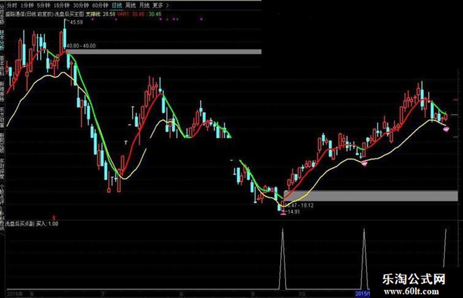Click the 2015年 label on time axis
The image size is (463, 298).
15,294
